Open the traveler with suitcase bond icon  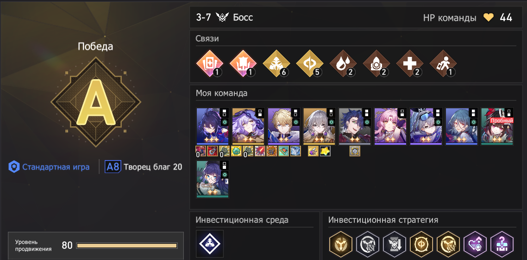tap(443, 63)
